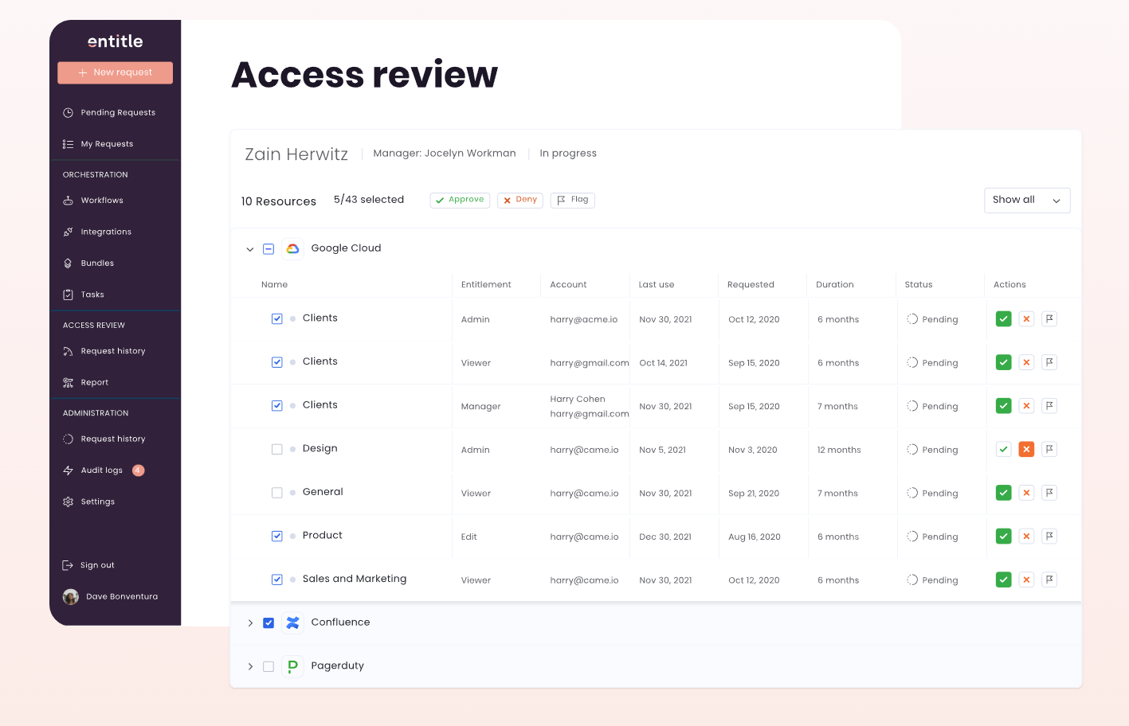Screen dimensions: 1129x726
Task: Expand the Confluence section
Action: click(x=250, y=623)
